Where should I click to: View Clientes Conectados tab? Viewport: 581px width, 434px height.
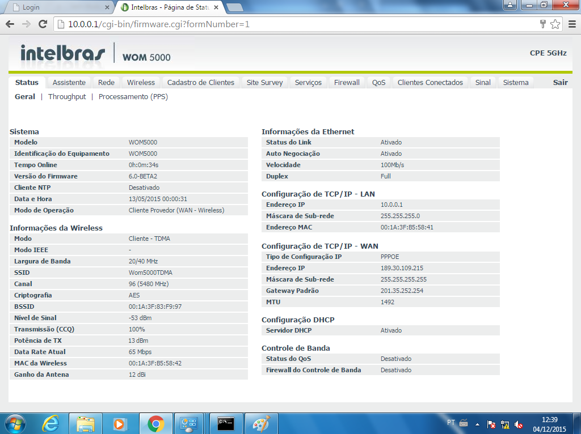[430, 83]
